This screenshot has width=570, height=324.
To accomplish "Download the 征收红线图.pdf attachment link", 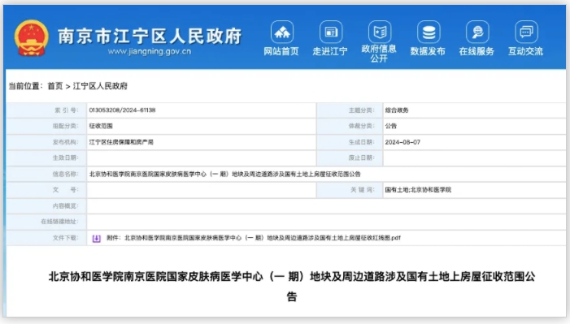I will tap(254, 238).
